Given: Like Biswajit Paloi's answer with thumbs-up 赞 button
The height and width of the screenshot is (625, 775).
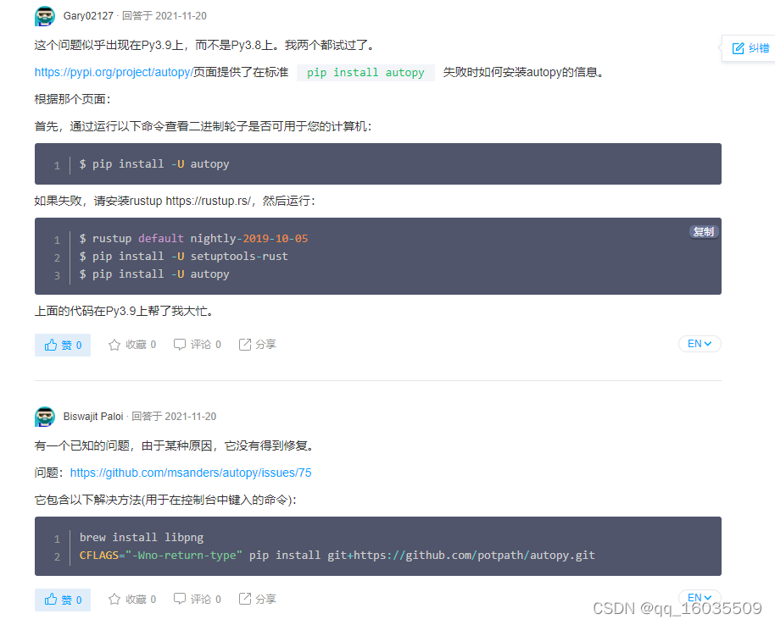Looking at the screenshot, I should click(x=63, y=600).
